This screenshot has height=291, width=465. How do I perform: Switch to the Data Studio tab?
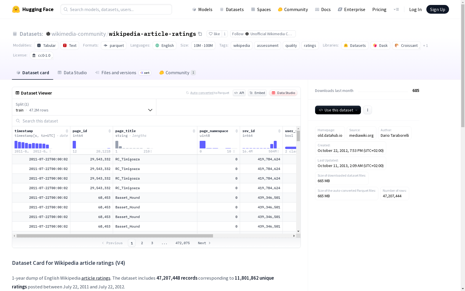(72, 72)
